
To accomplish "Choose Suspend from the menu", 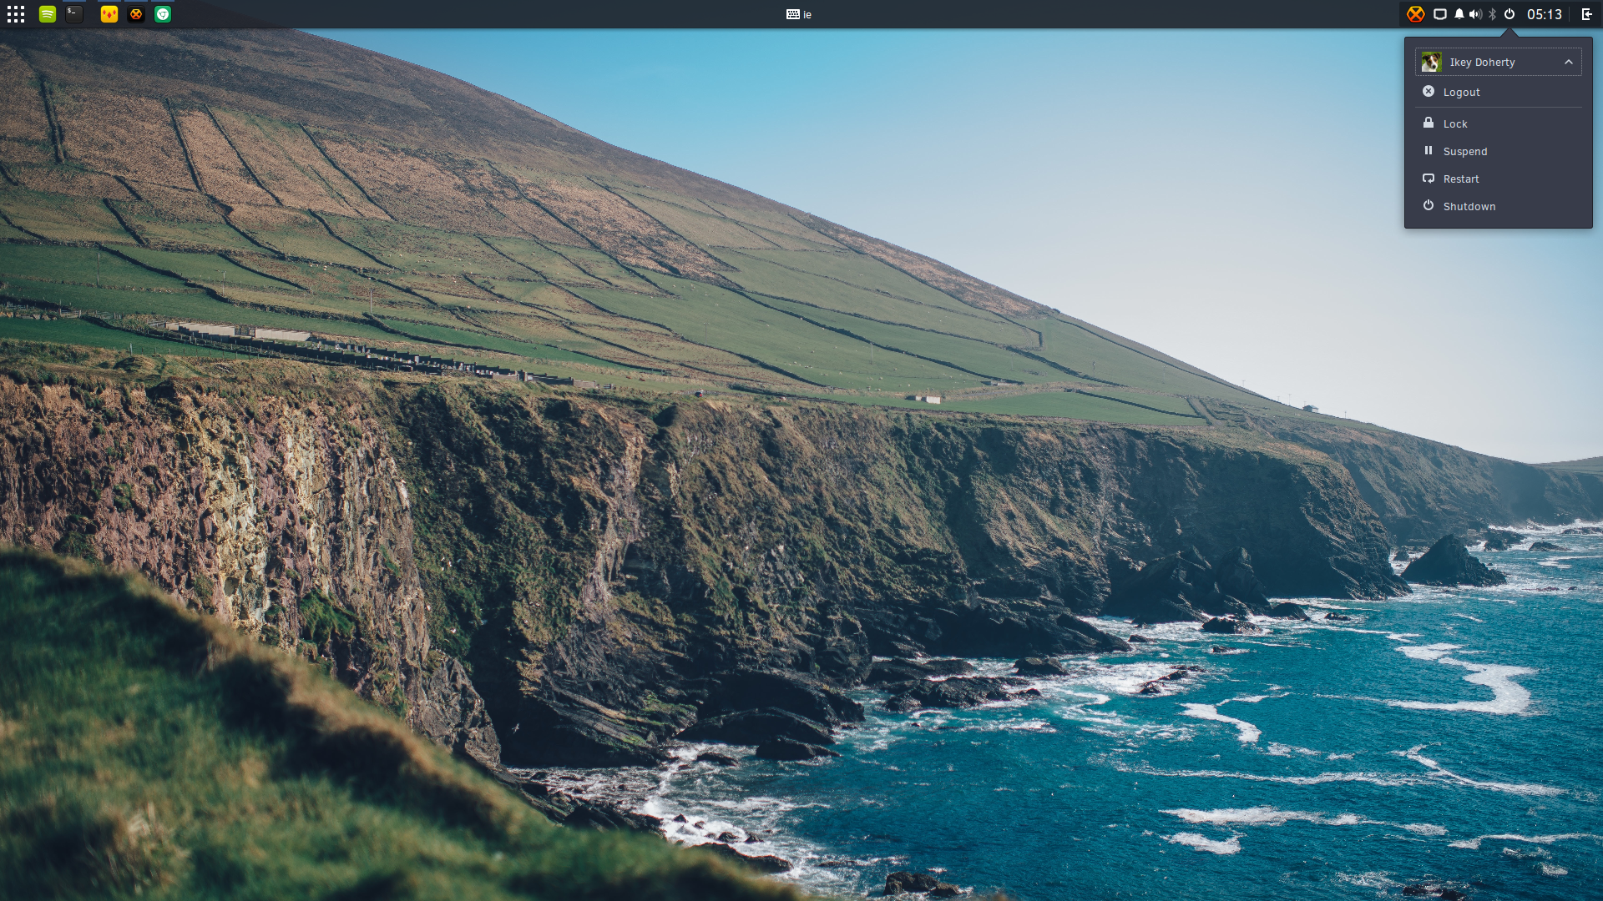I will tap(1499, 151).
